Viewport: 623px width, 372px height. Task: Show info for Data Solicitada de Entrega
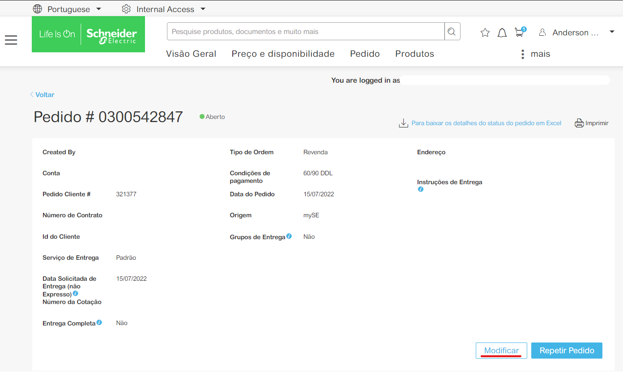pos(75,294)
